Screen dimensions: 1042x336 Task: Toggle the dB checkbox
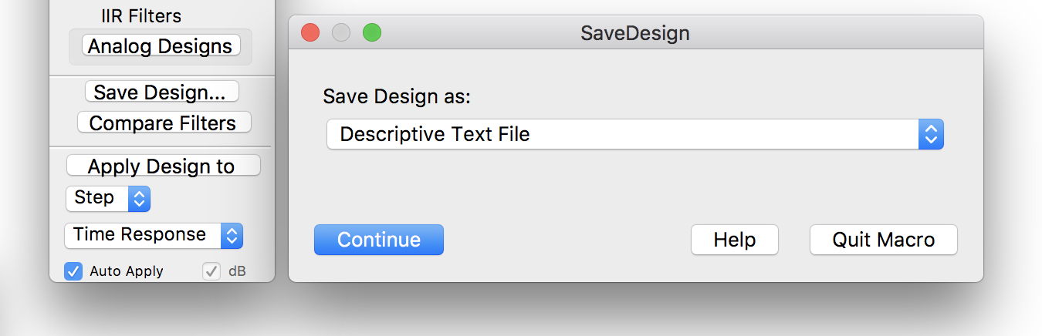(x=211, y=271)
